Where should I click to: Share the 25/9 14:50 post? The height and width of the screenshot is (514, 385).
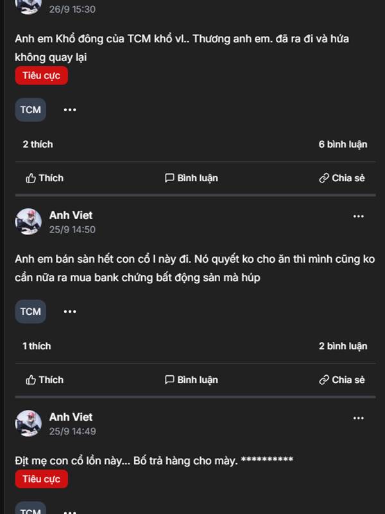tap(342, 380)
